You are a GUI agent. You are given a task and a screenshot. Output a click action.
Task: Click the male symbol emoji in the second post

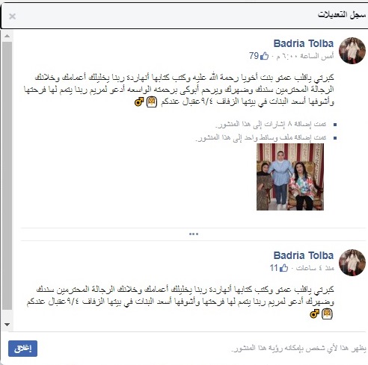point(314,314)
